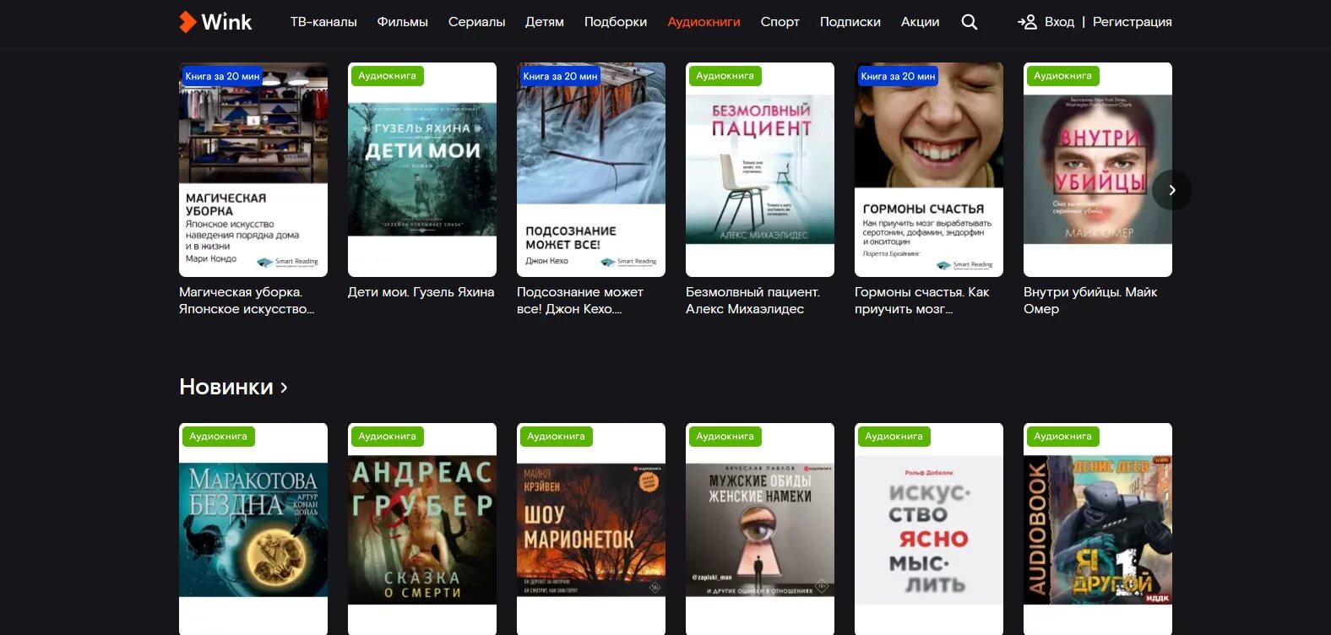Screen dimensions: 1331x635
Task: Click Аудиокнига badge on Маракотова бездна
Action: click(218, 437)
